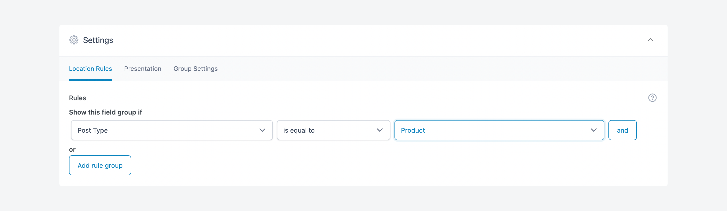Click the 'or' separator label

pyautogui.click(x=72, y=150)
